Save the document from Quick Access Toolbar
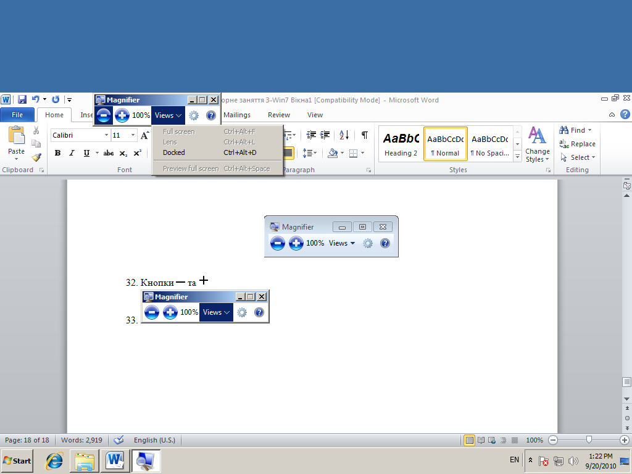Viewport: 632px width, 474px height. point(22,99)
